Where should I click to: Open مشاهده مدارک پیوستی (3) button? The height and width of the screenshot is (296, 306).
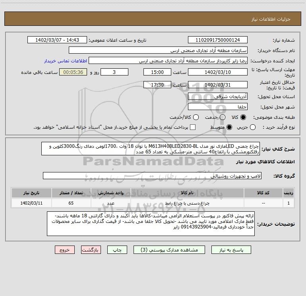(x=169, y=250)
